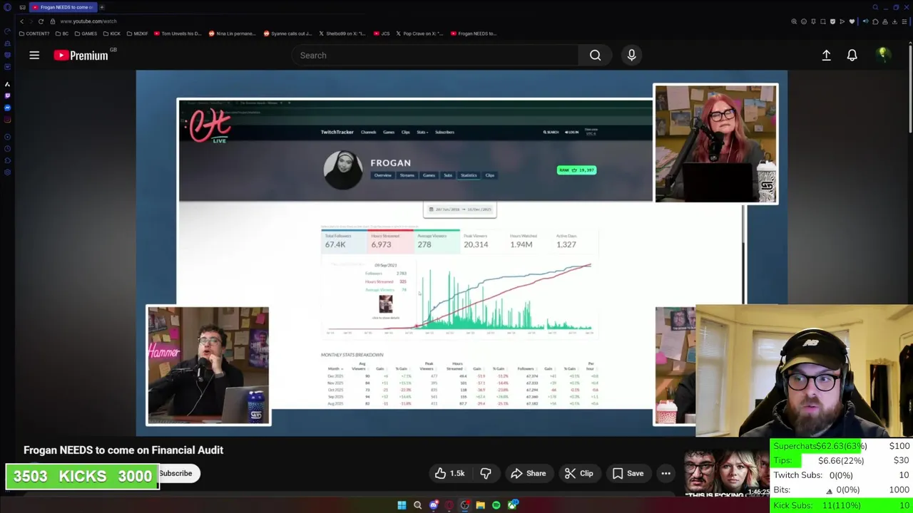Toggle the ad blocker shield
Image resolution: width=913 pixels, height=513 pixels.
832,21
